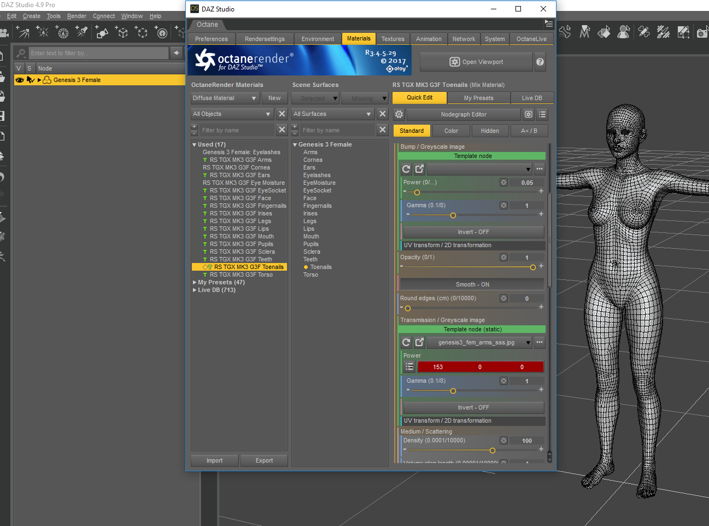Image resolution: width=709 pixels, height=526 pixels.
Task: Click the Bump Power slider handle
Action: [417, 192]
